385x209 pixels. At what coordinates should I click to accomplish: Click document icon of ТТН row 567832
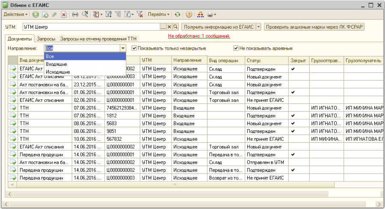[x=13, y=139]
